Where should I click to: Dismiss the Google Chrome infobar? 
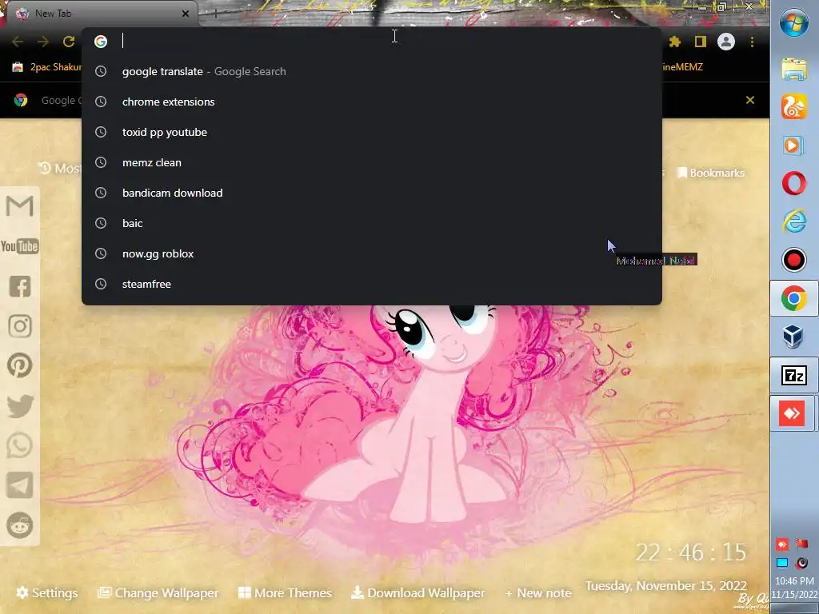tap(750, 100)
